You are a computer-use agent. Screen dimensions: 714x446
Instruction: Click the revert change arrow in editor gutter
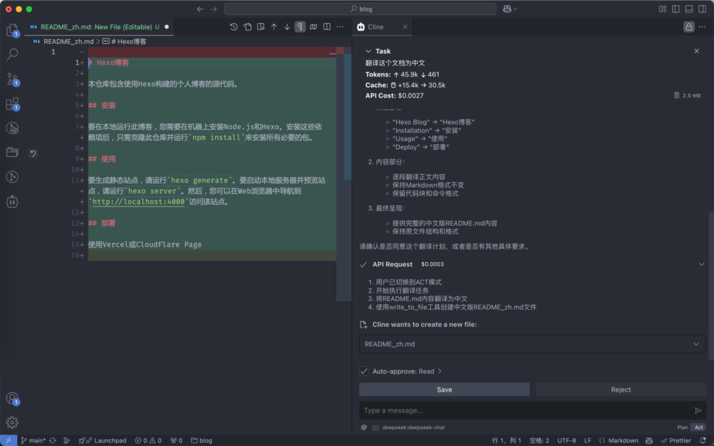pyautogui.click(x=33, y=153)
